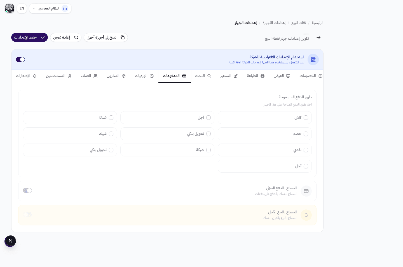Click the printer icon on the الطباعة tab

click(262, 76)
